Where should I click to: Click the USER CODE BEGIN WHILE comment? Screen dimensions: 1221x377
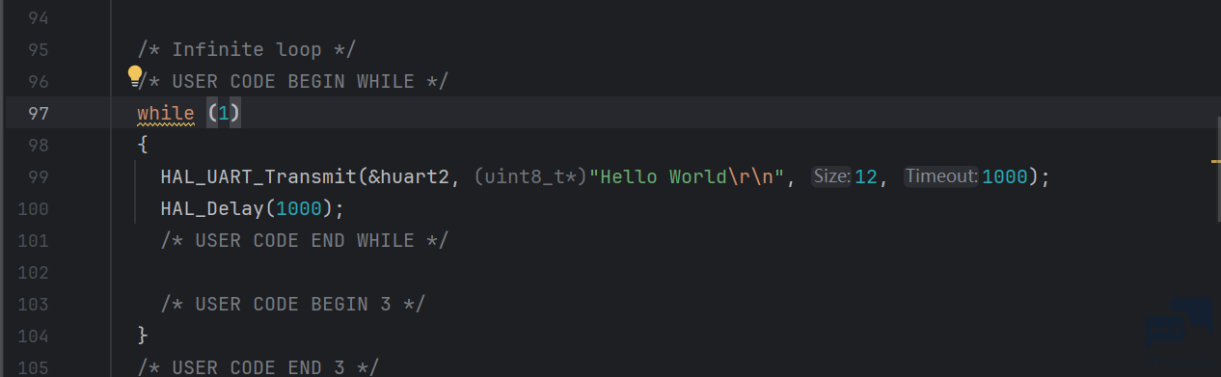pos(293,82)
